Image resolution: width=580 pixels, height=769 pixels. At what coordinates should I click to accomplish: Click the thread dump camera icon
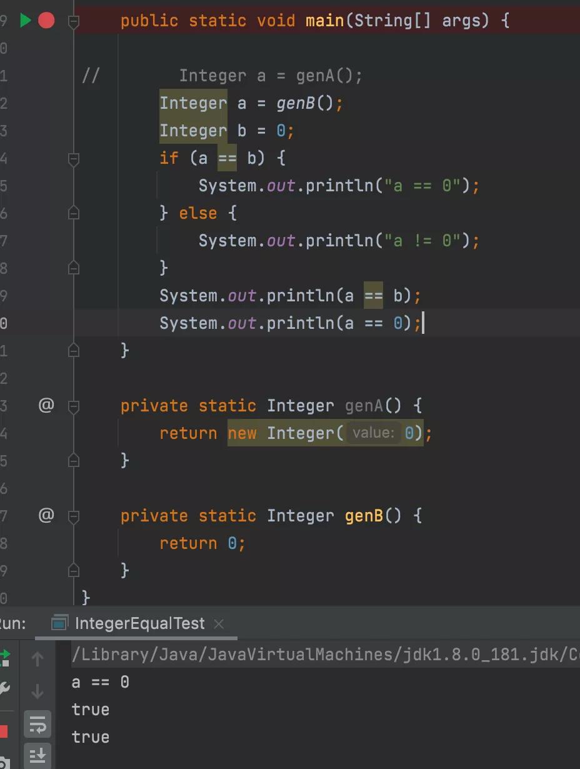[x=4, y=763]
